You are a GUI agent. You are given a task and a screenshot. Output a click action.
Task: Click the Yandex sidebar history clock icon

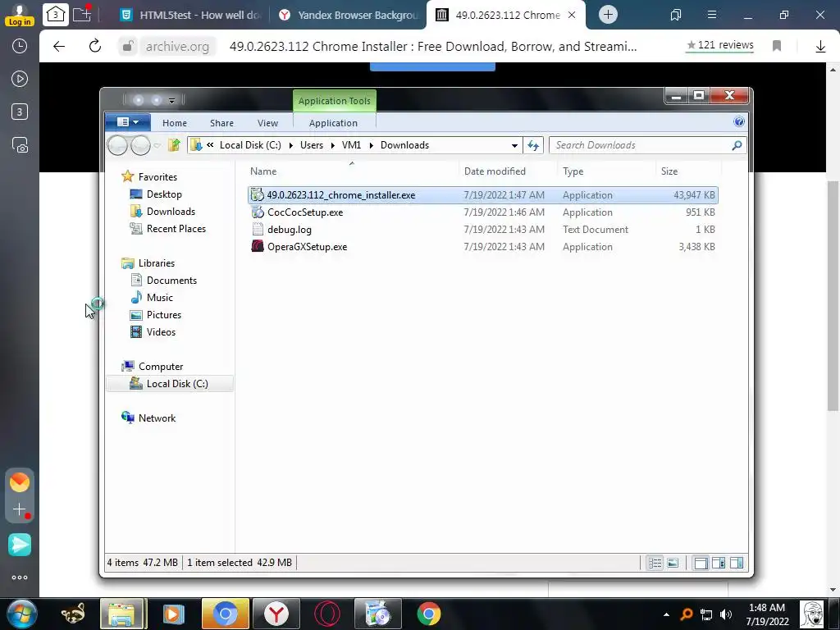coord(20,46)
